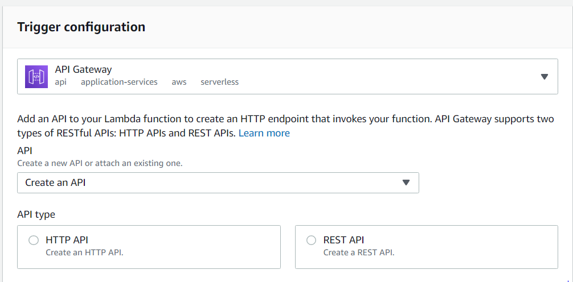Click the 'aws' tag under API Gateway
This screenshot has width=573, height=282.
tap(179, 82)
